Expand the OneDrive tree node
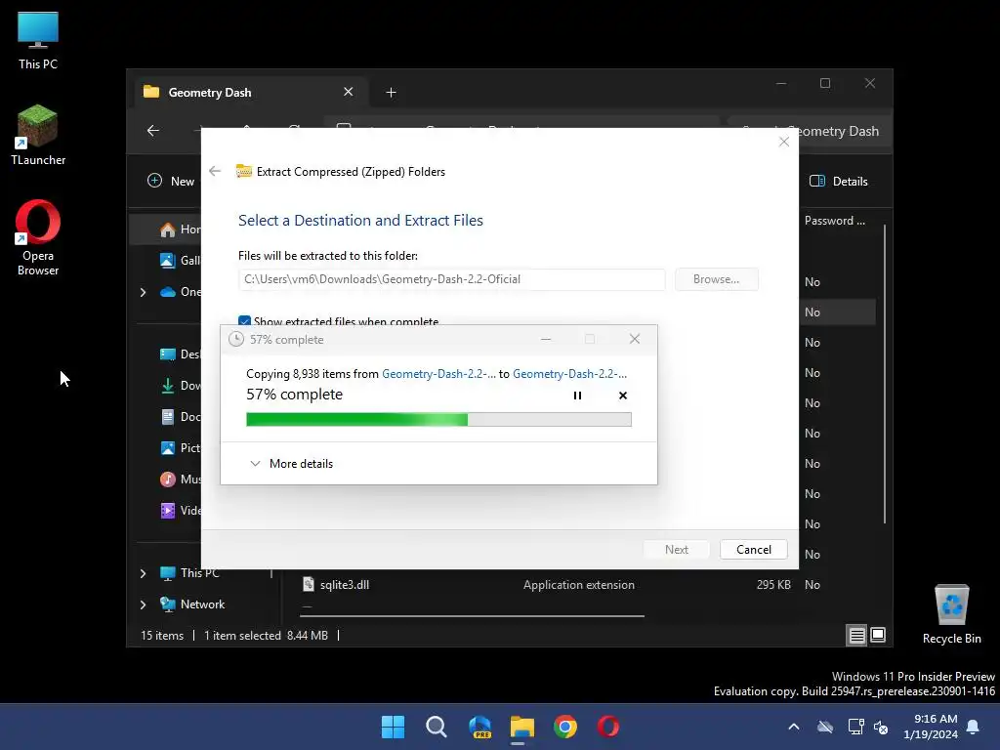1000x750 pixels. (x=143, y=292)
